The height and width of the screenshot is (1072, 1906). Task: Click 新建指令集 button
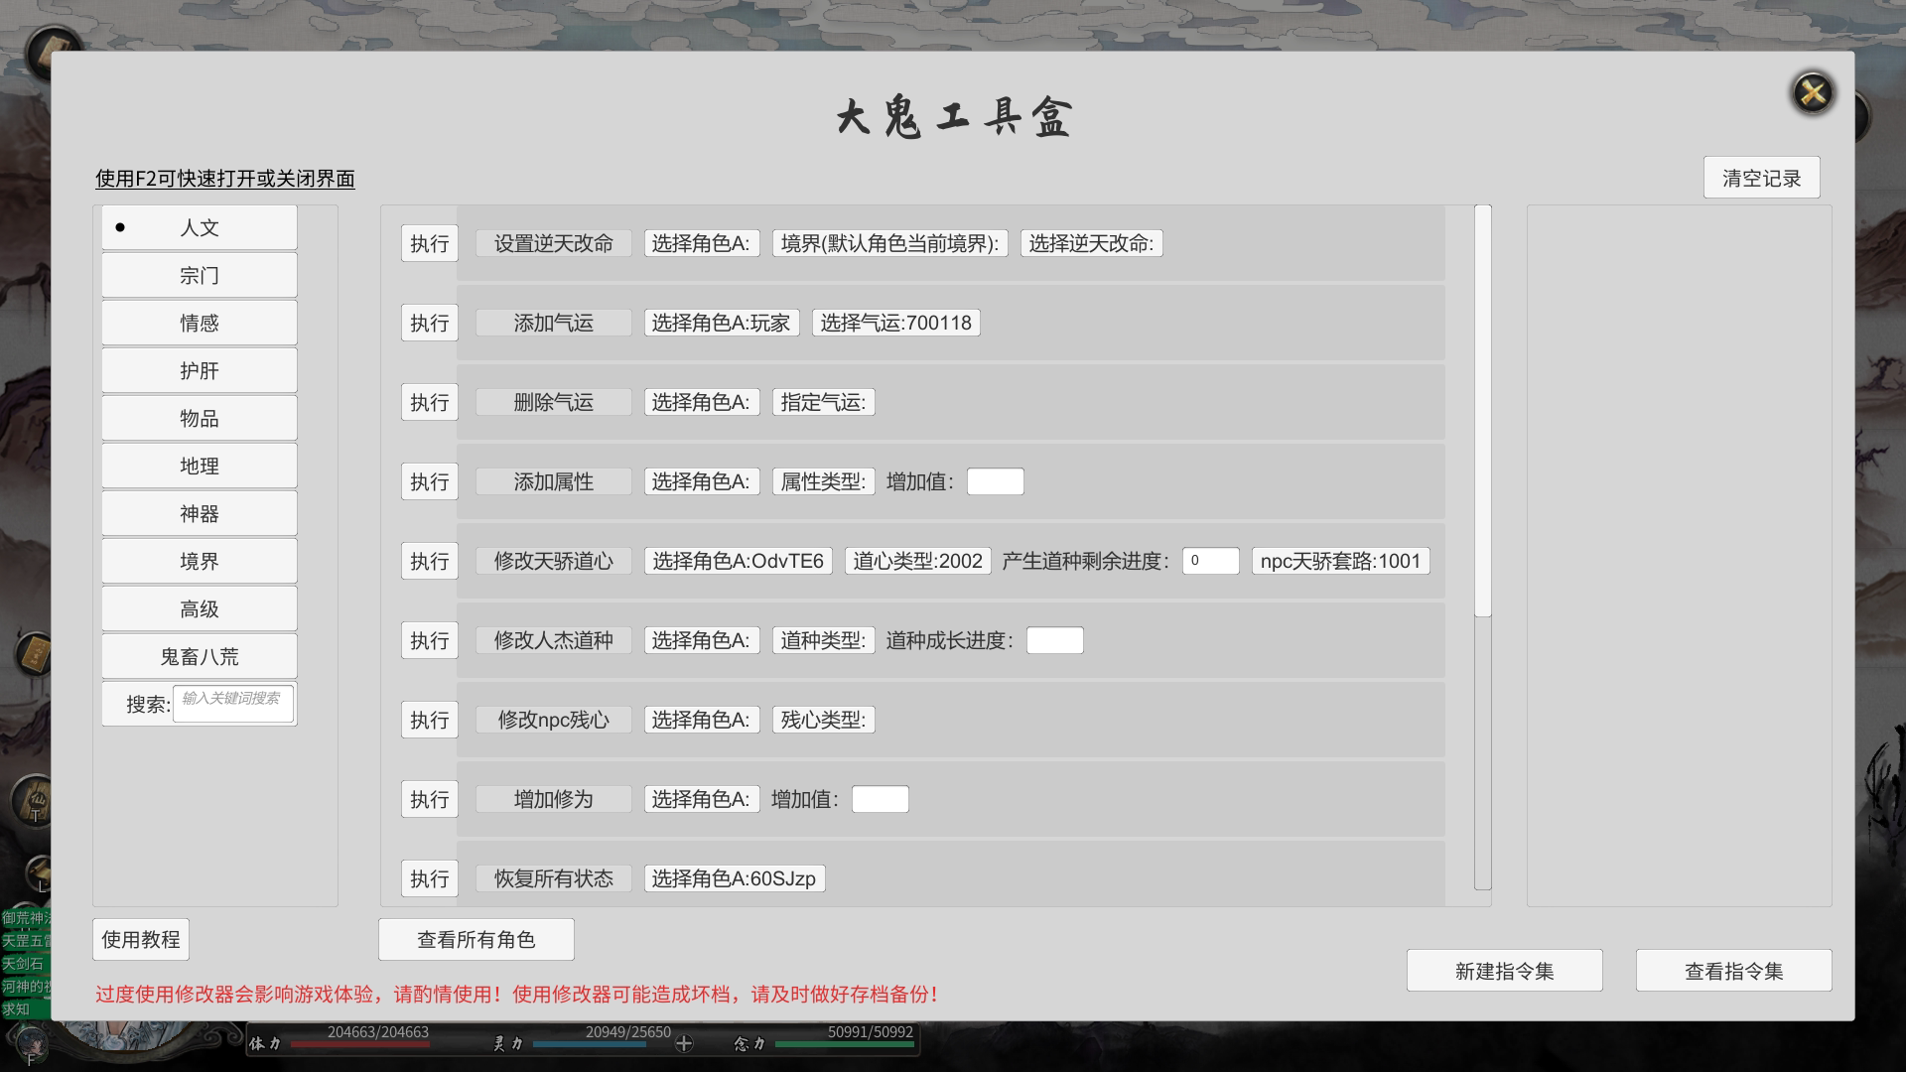[x=1504, y=971]
